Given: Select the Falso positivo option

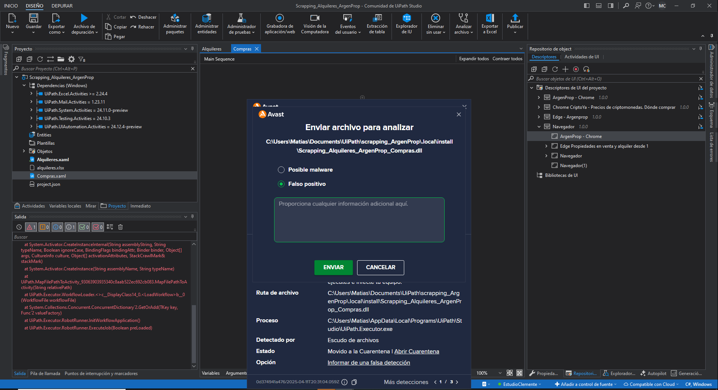Looking at the screenshot, I should tap(281, 184).
